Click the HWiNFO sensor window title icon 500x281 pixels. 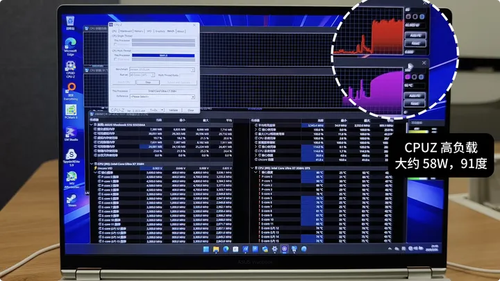pos(92,114)
